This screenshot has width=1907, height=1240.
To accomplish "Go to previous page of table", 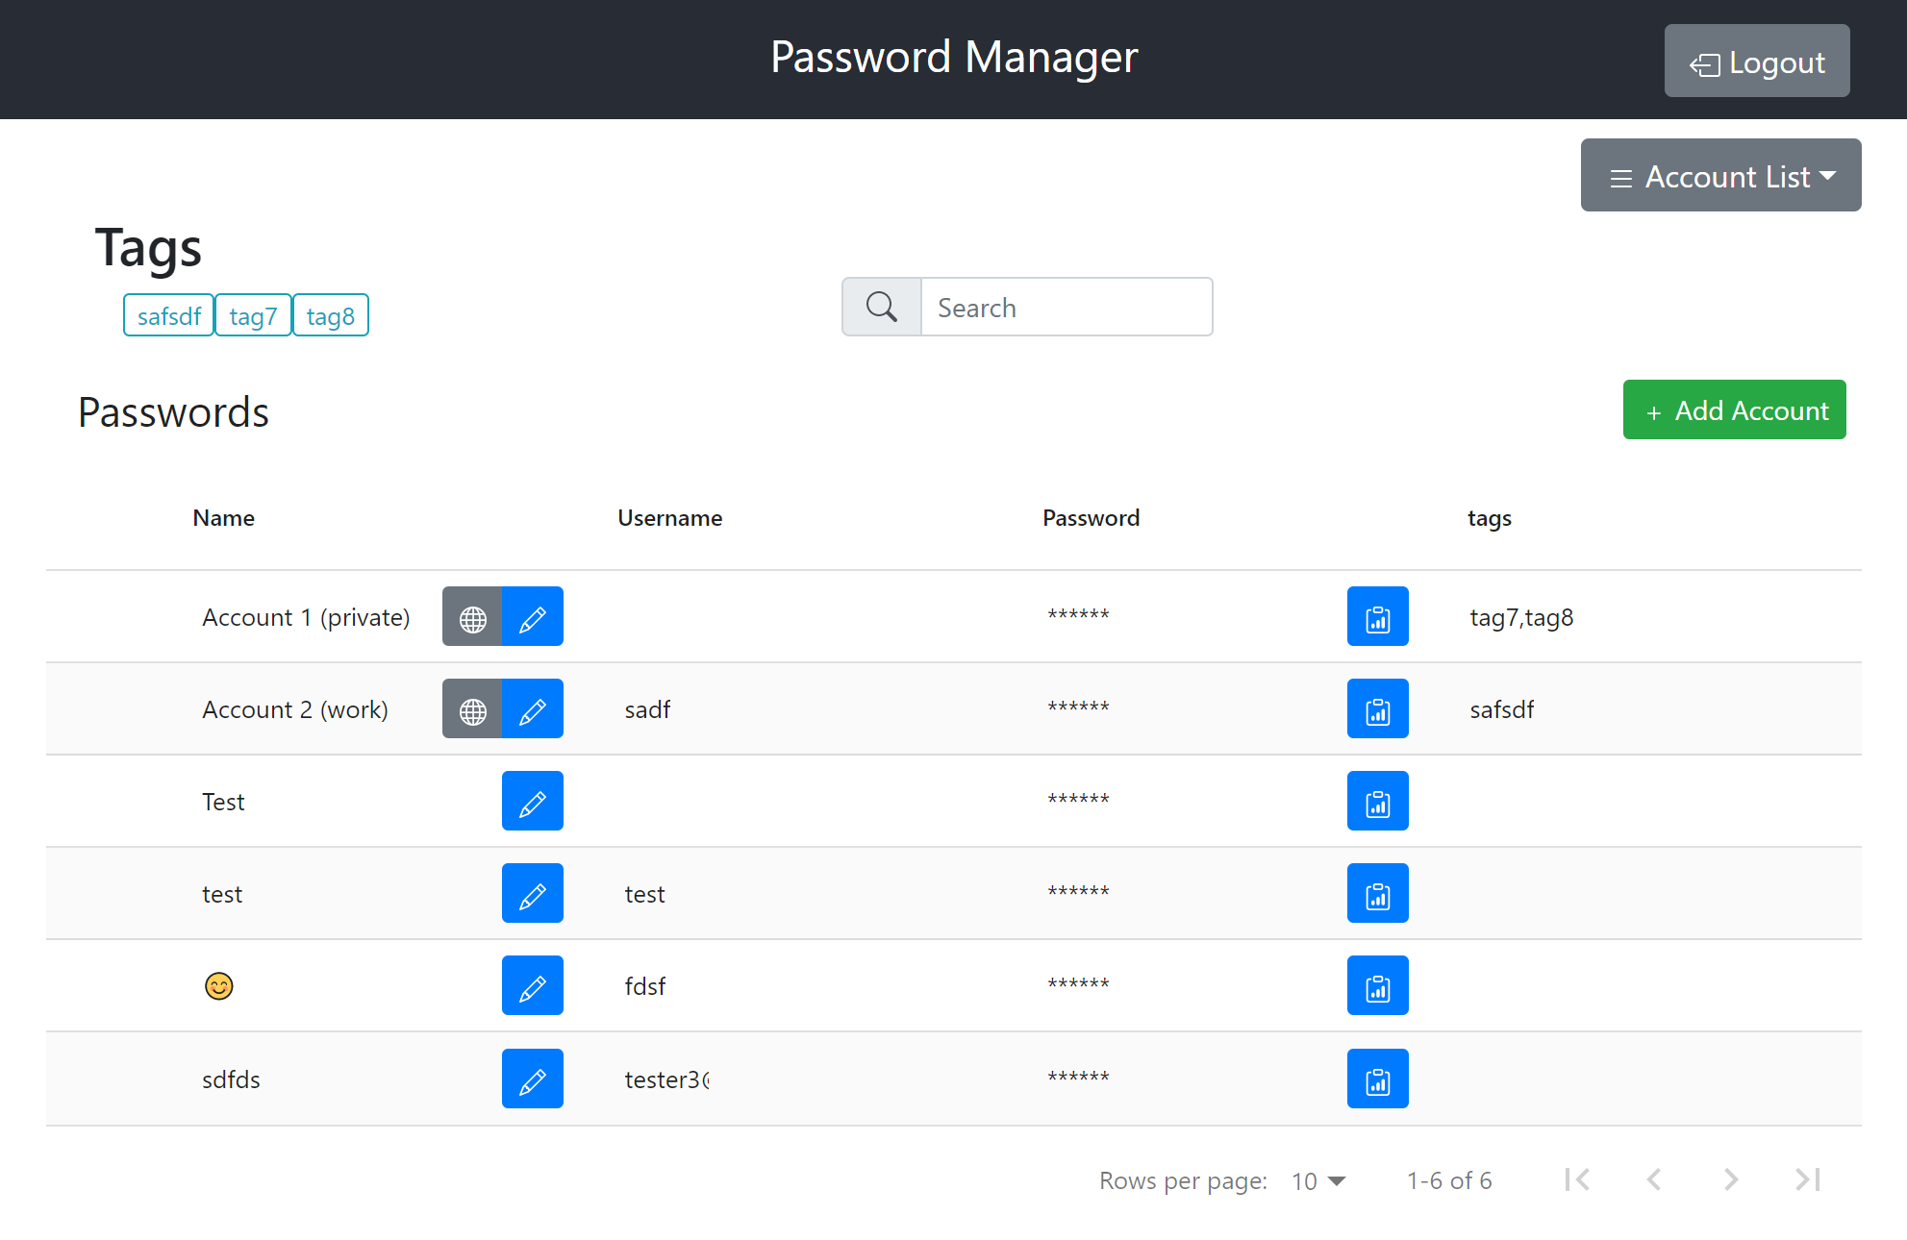I will pos(1654,1179).
